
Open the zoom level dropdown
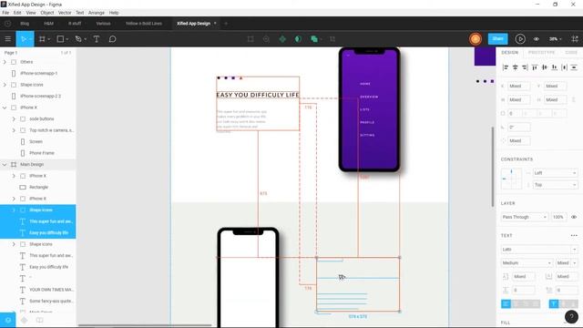556,39
